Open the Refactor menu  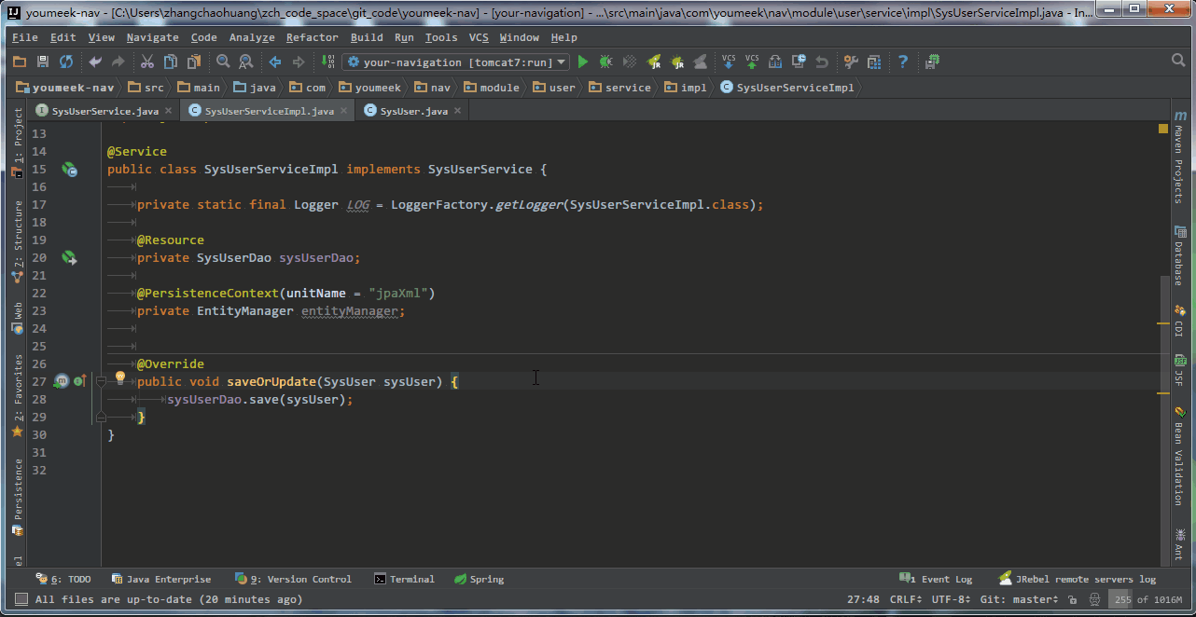click(x=313, y=37)
